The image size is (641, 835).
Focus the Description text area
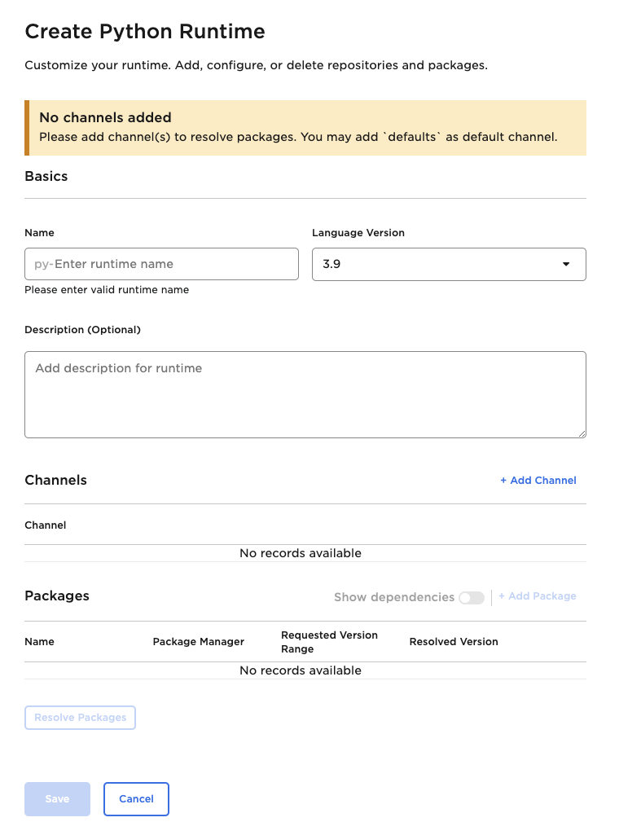[305, 394]
